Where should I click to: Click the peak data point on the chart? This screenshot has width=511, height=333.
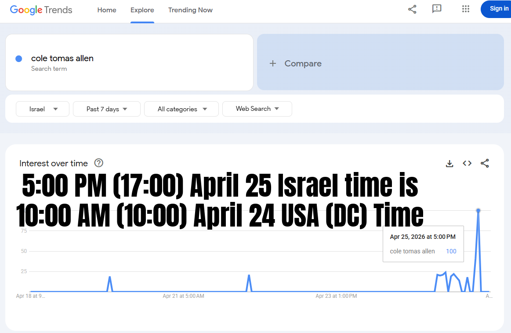click(x=478, y=211)
